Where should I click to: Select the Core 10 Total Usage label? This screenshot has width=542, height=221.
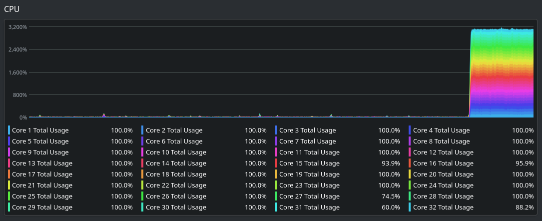tap(176, 152)
